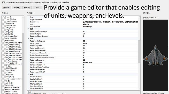The height and width of the screenshot is (94, 169).
Task: Click the property grid scroll-down arrow
Action: point(139,89)
